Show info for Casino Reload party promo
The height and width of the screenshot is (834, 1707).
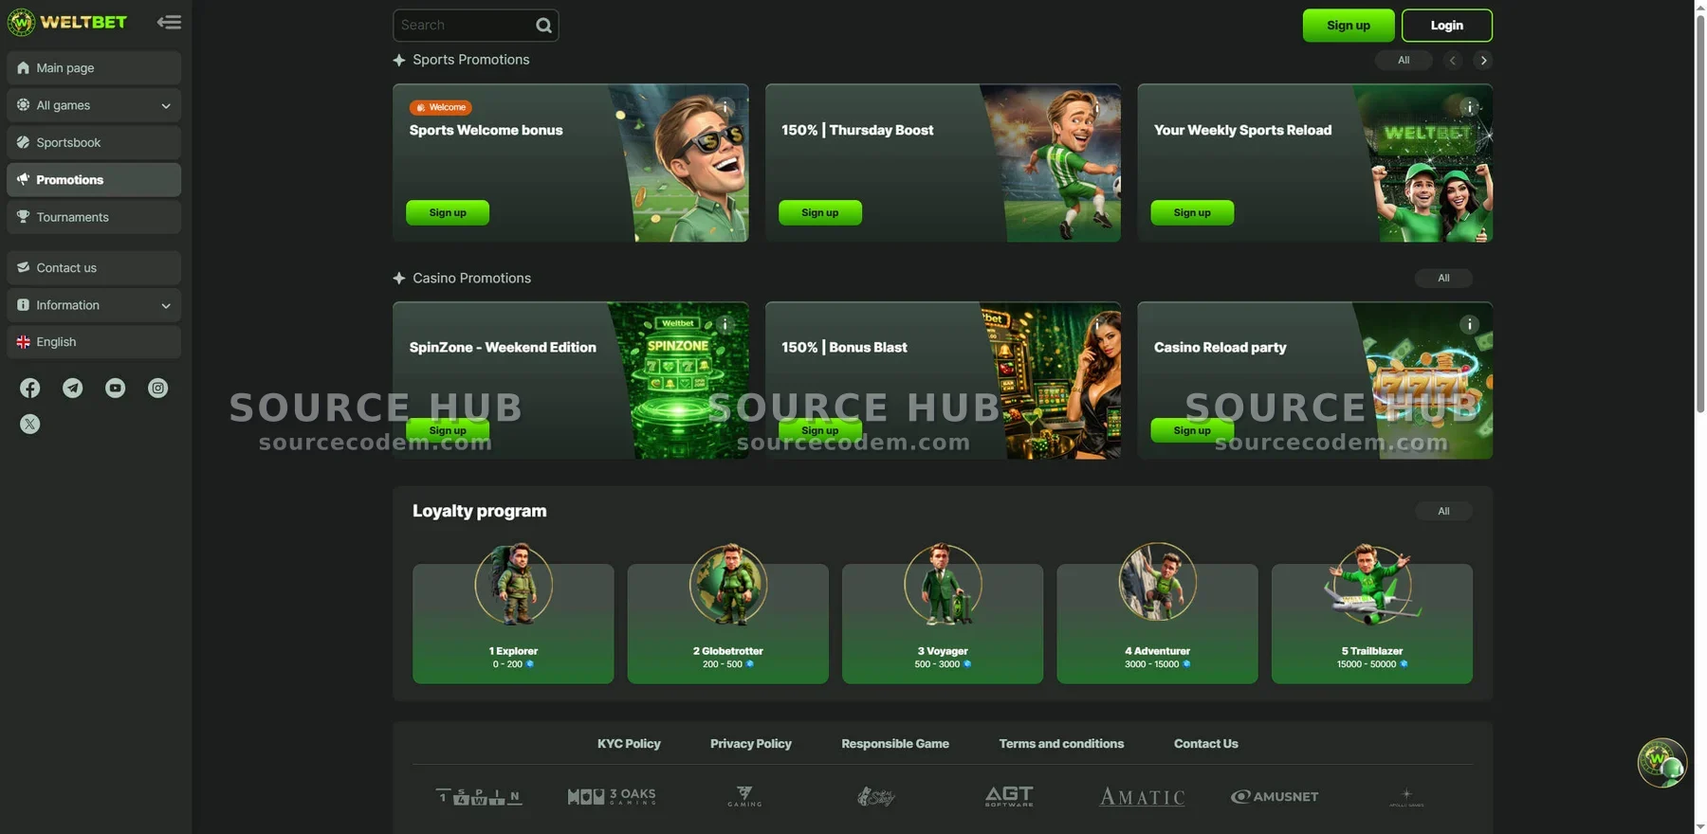1469,325
